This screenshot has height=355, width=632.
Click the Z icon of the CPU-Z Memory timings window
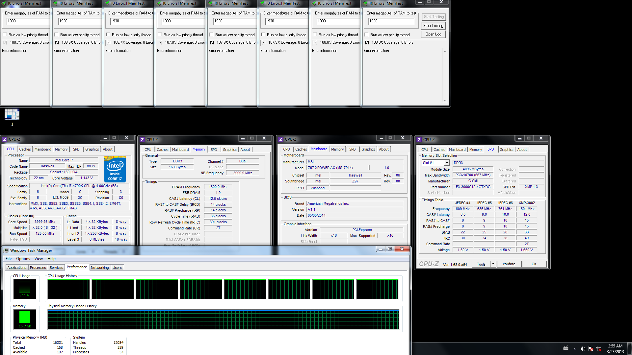click(142, 140)
